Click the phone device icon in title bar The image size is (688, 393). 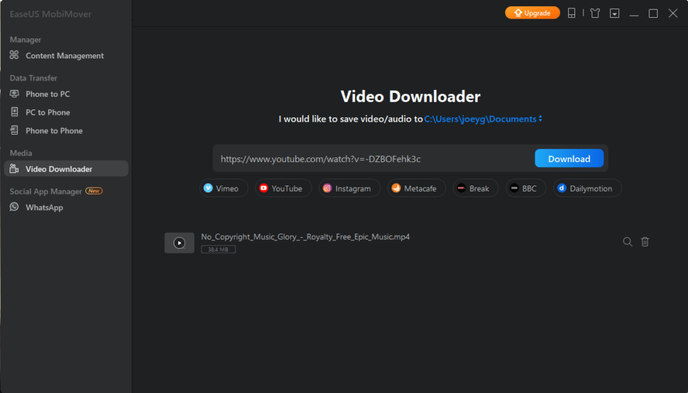[x=571, y=13]
